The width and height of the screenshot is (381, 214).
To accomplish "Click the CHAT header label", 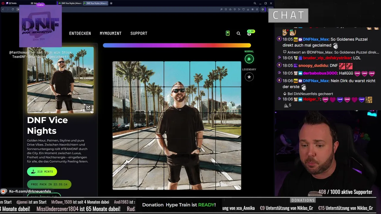I will [x=288, y=15].
